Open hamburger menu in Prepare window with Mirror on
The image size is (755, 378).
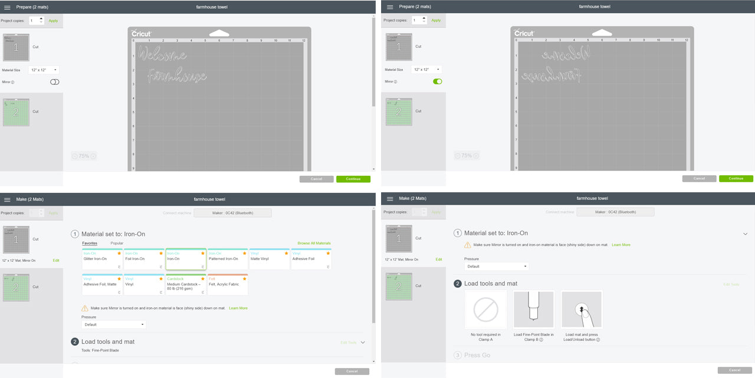tap(390, 6)
